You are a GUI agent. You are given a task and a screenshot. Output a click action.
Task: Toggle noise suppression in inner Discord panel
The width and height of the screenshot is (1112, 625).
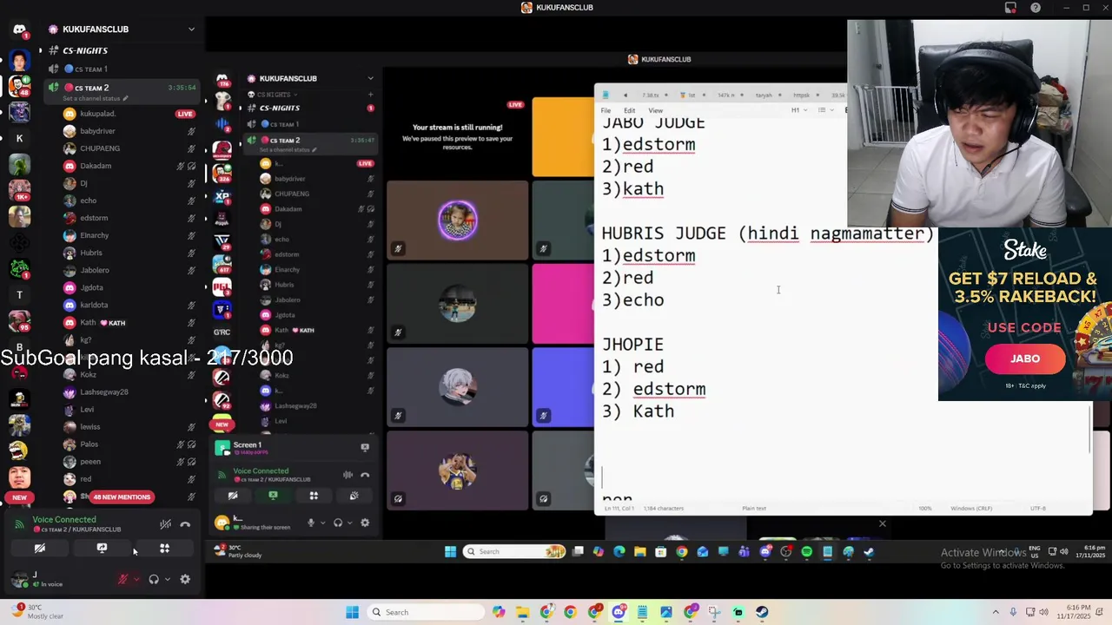[347, 475]
